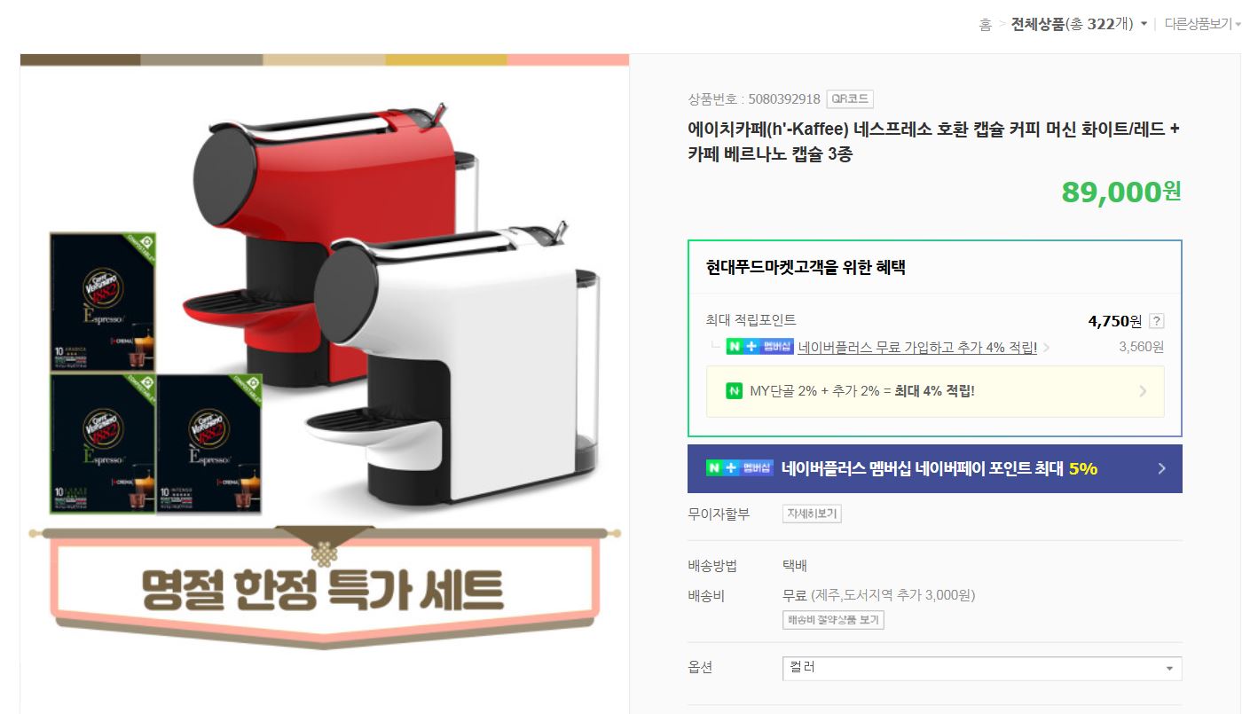This screenshot has height=714, width=1250.
Task: Go to 홈 in breadcrumb
Action: pos(985,25)
